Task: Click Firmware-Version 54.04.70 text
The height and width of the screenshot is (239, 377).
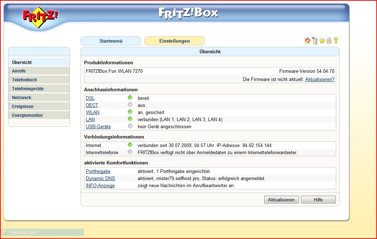Action: pos(307,71)
